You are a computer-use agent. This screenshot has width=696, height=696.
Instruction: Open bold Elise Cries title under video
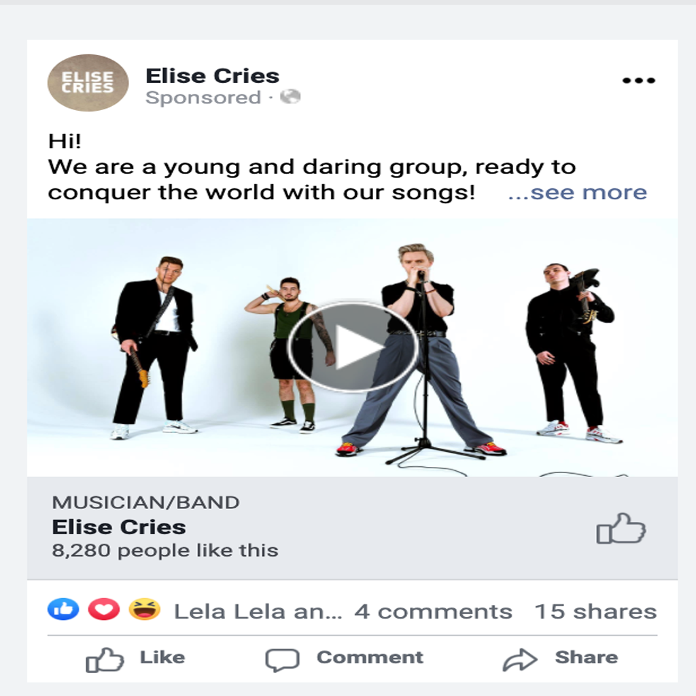(x=119, y=527)
